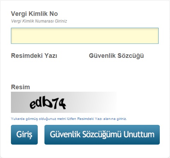Click Güvenlik Sözcüğümü Unuttum button
This screenshot has height=158, width=170.
click(x=102, y=135)
